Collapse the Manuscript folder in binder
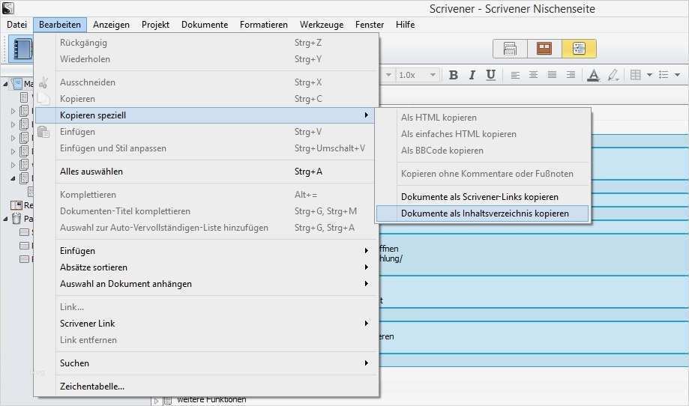 [6, 84]
